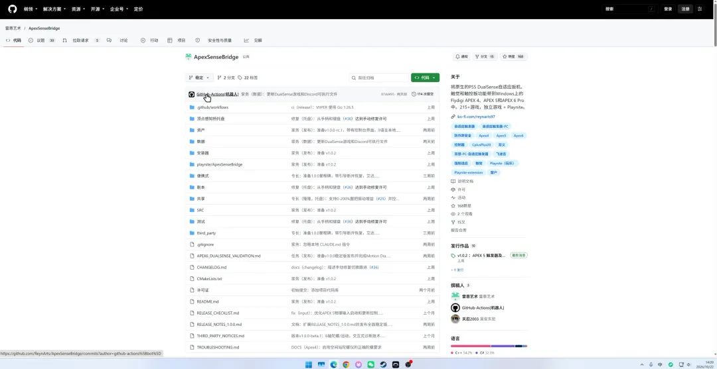
Task: Open the green 代码 dropdown button
Action: click(425, 78)
